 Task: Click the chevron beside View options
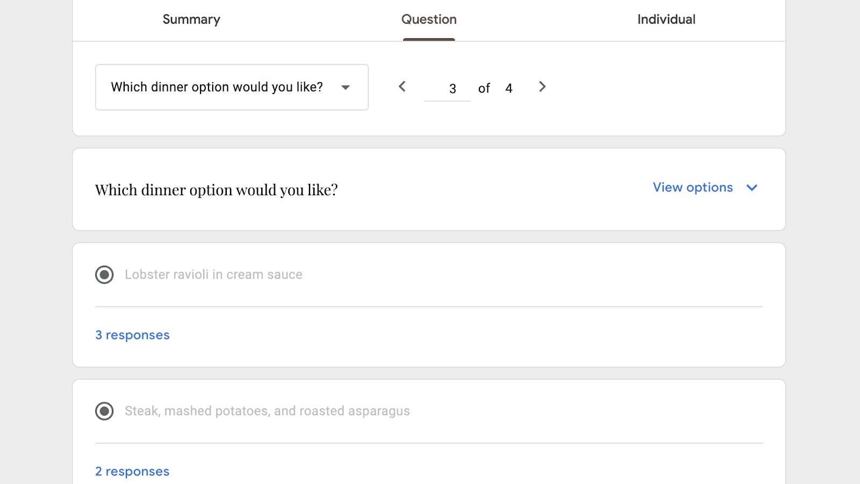coord(752,188)
